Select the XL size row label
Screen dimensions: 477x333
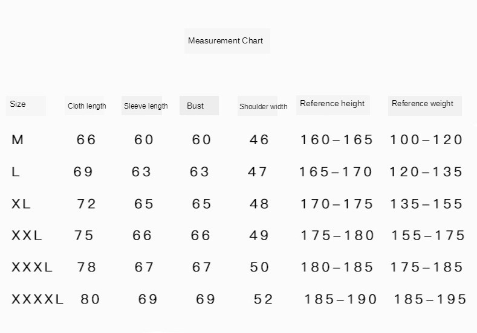pos(21,204)
